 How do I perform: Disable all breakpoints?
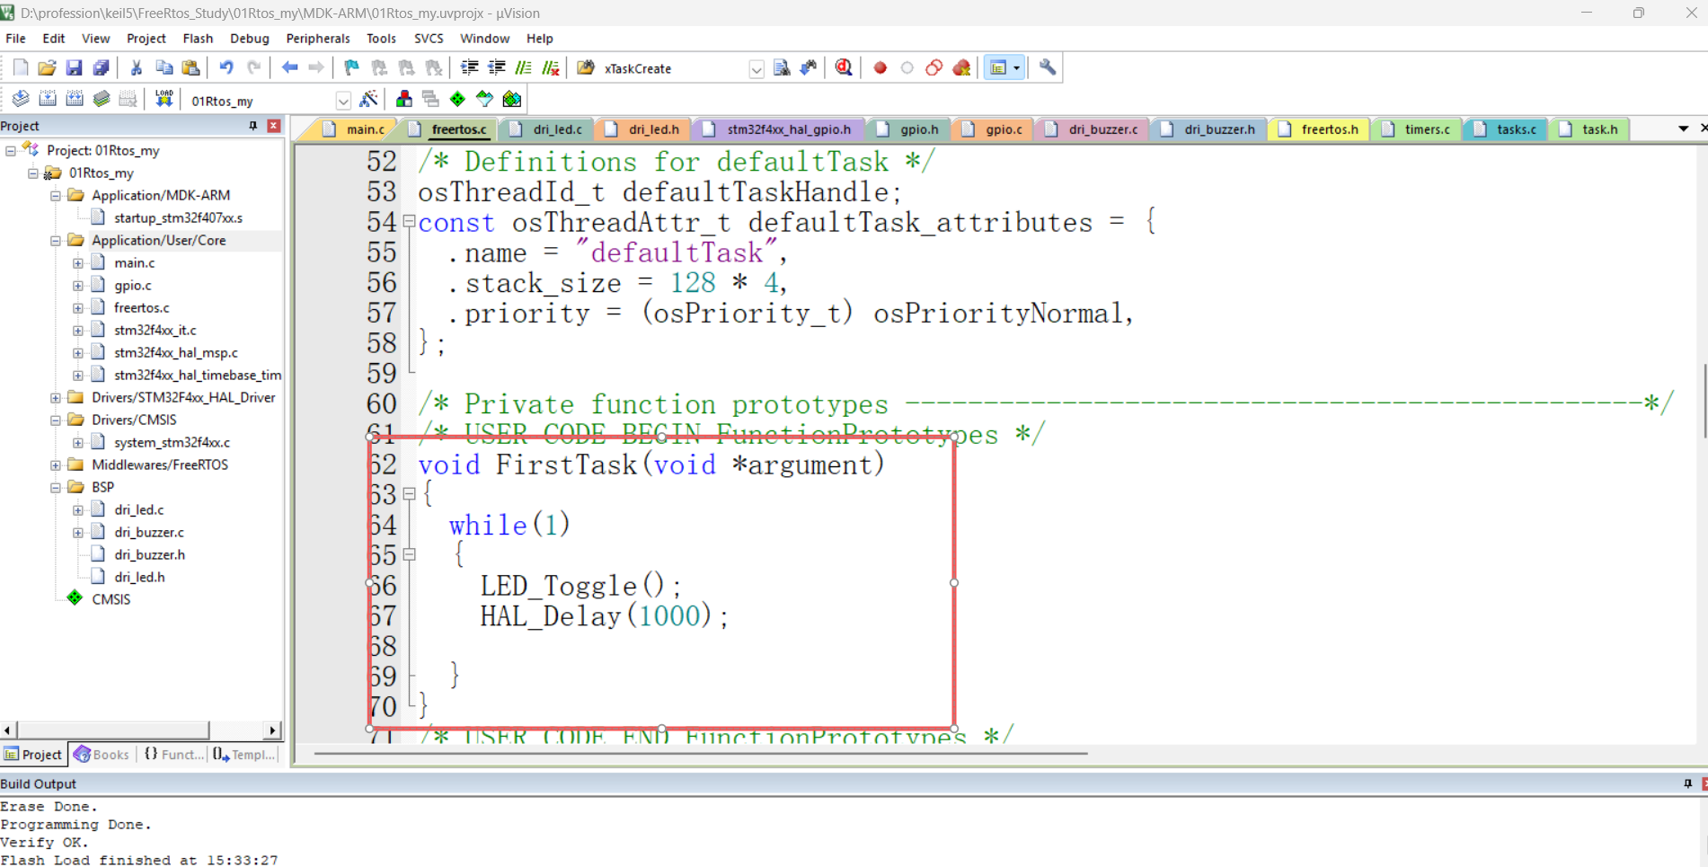934,68
